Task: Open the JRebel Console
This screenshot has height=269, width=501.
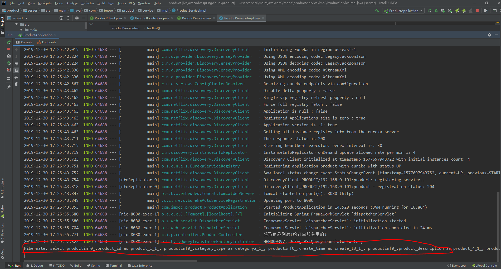Action: pos(484,266)
